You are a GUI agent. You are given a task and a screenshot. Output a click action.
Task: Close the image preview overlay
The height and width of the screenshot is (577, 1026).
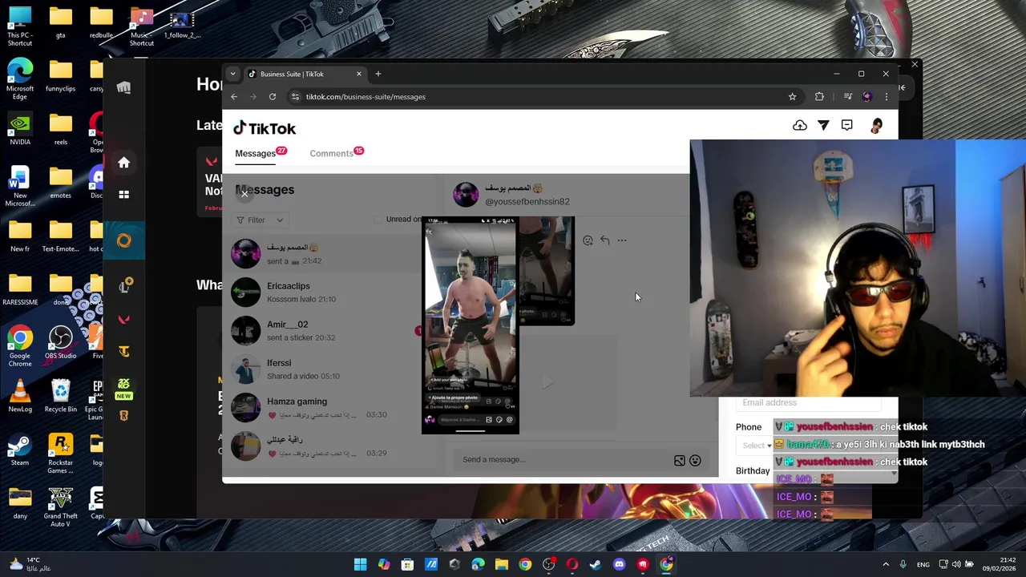pos(244,193)
